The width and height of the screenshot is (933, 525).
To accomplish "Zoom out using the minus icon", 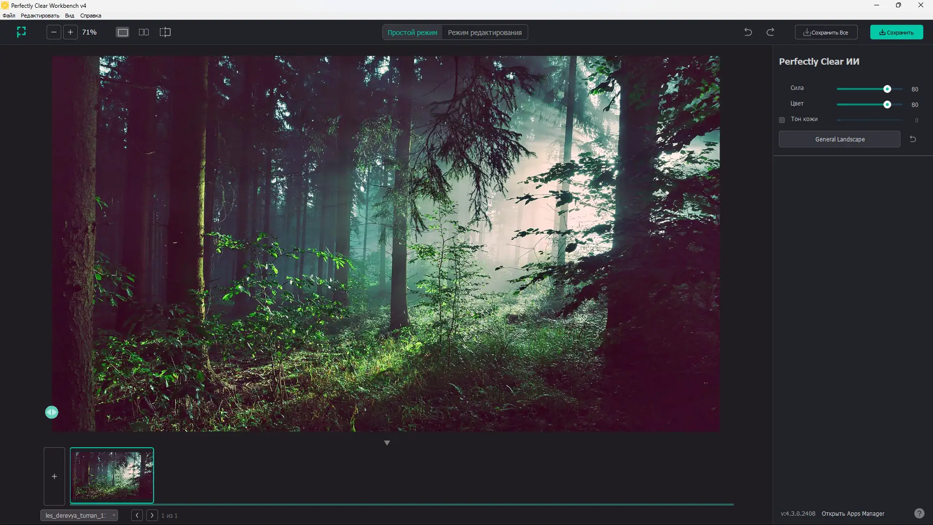I will click(x=53, y=32).
